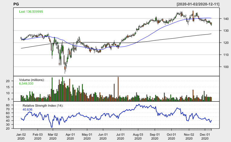Select the Sep 01 2020 date tick
The height and width of the screenshot is (142, 231).
click(x=155, y=137)
